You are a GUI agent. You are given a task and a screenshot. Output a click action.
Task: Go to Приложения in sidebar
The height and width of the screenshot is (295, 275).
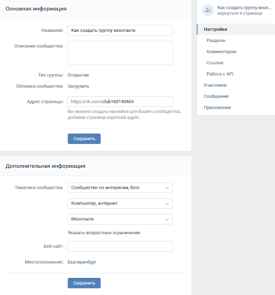tap(217, 107)
